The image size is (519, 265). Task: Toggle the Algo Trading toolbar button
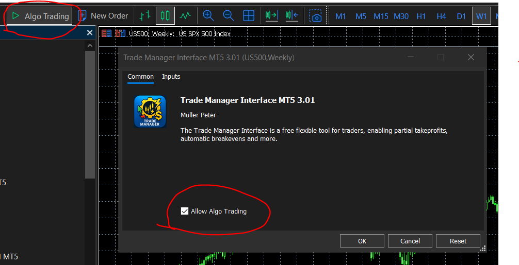(39, 16)
